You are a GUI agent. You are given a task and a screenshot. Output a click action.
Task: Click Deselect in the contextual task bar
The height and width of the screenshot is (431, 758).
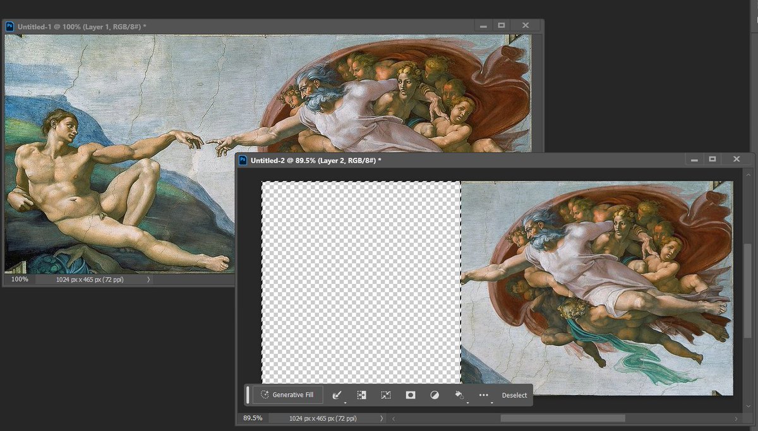click(x=514, y=396)
